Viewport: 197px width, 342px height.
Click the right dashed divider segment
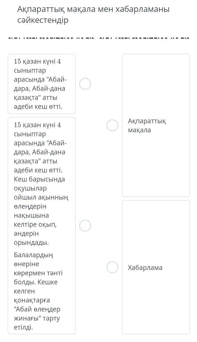(x=144, y=38)
